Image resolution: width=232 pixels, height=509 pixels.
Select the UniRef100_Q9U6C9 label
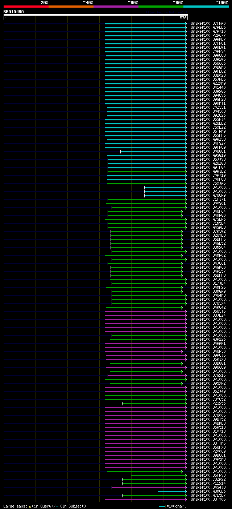(x=208, y=368)
